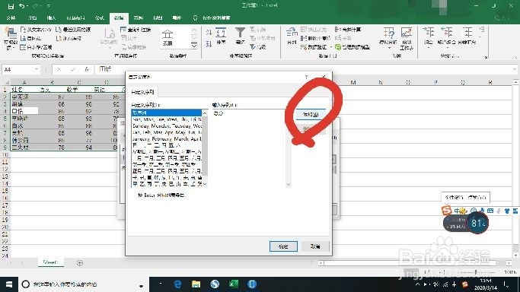Open Existing Connections (现有连接)
The height and width of the screenshot is (292, 520).
pyautogui.click(x=69, y=39)
